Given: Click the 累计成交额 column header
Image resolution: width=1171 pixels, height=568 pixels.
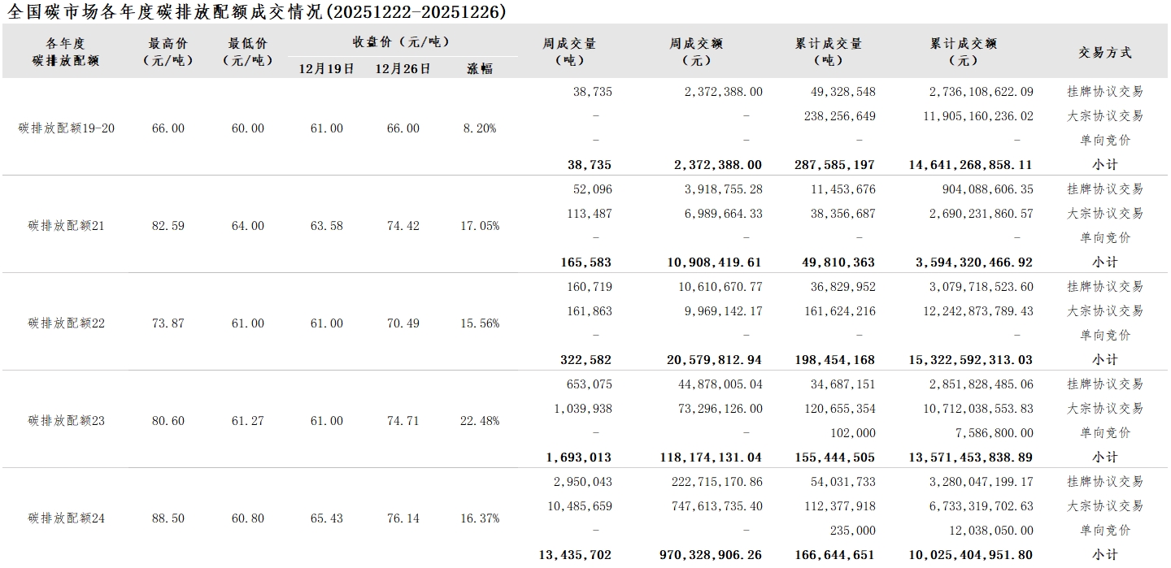Looking at the screenshot, I should pyautogui.click(x=964, y=51).
